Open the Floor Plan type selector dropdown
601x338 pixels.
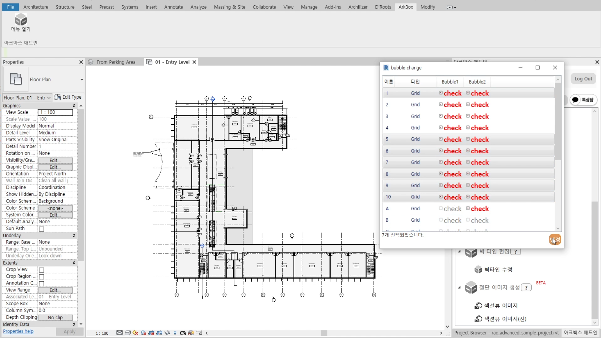[x=82, y=79]
